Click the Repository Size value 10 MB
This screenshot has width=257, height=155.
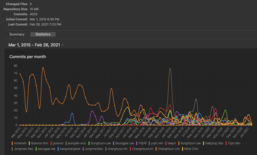click(34, 9)
